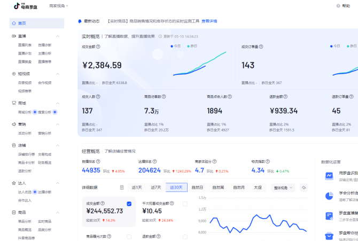Open the pie-chart icon card under 数据化运营

[329, 196]
